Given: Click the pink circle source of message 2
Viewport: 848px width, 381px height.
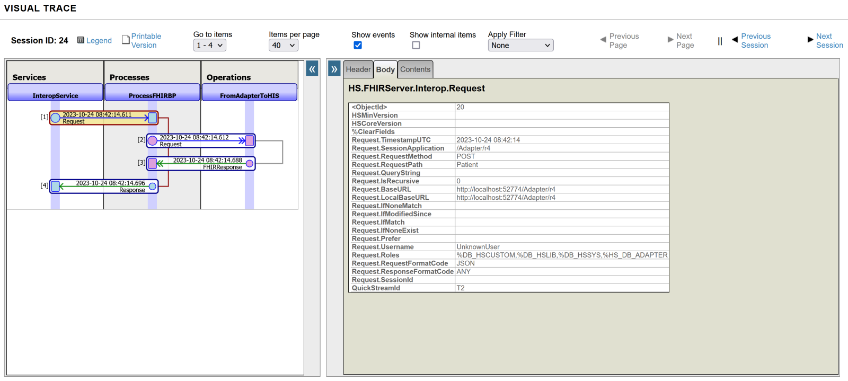Looking at the screenshot, I should [x=153, y=140].
